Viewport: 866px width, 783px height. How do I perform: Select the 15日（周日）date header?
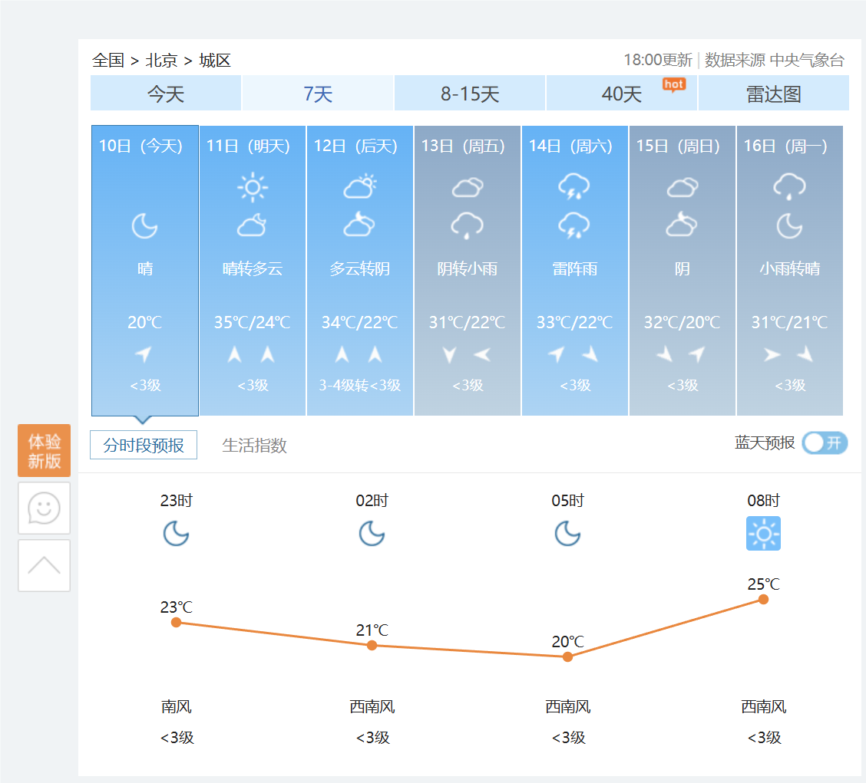[x=678, y=146]
